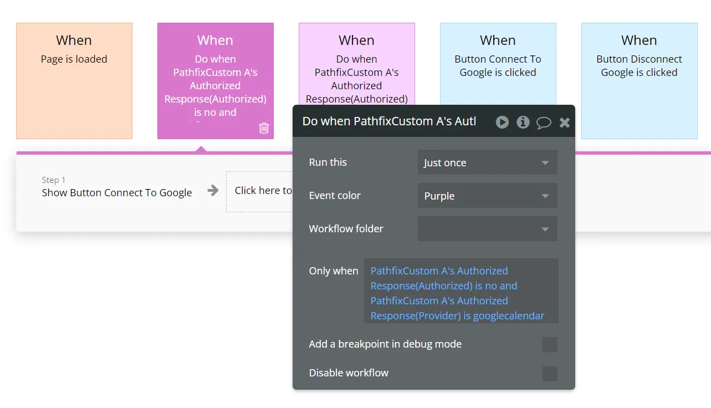Enable Add a breakpoint in debug mode
The image size is (711, 408).
coord(550,344)
